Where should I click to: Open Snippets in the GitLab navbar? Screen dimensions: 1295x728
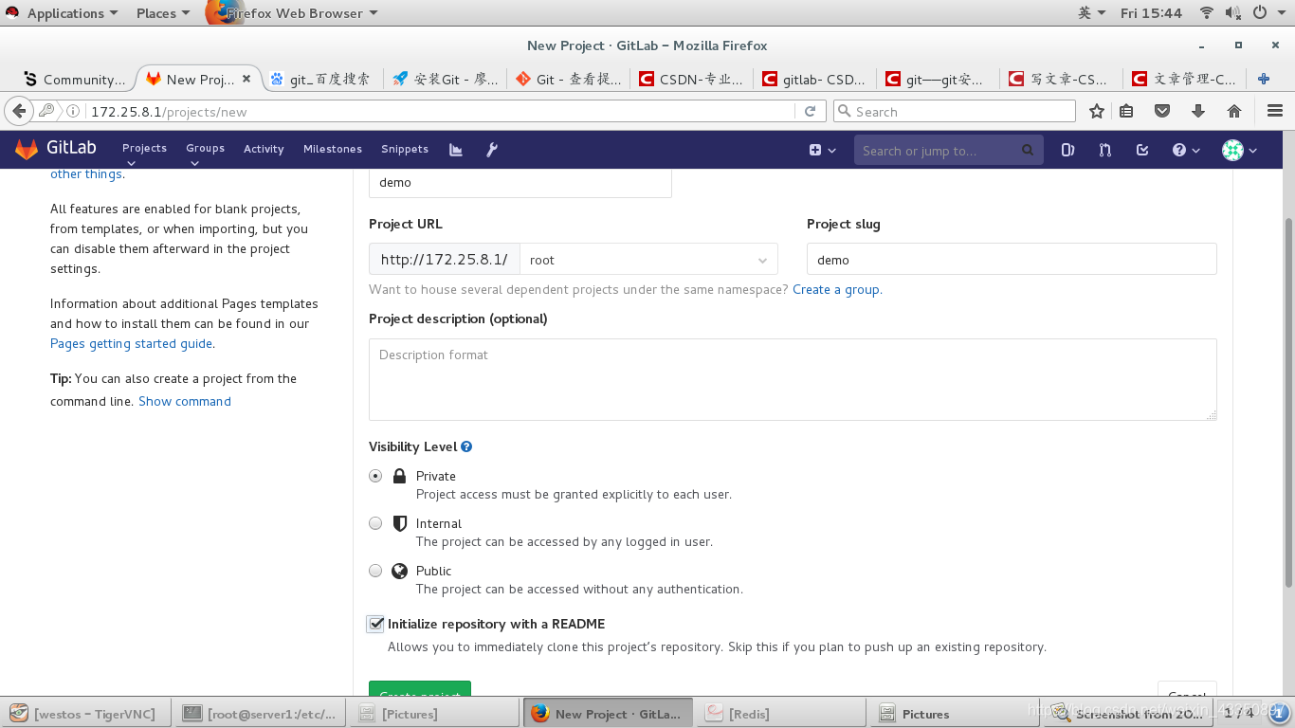coord(405,150)
